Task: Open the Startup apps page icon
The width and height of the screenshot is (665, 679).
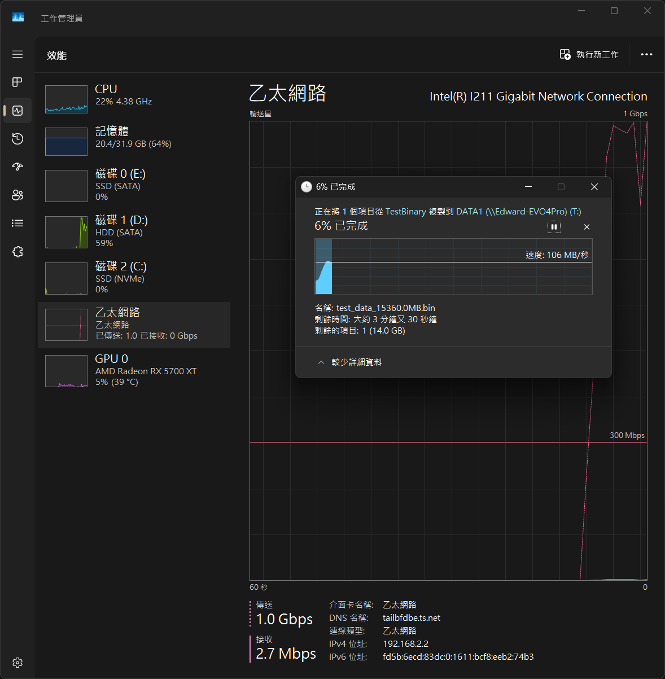Action: [17, 167]
